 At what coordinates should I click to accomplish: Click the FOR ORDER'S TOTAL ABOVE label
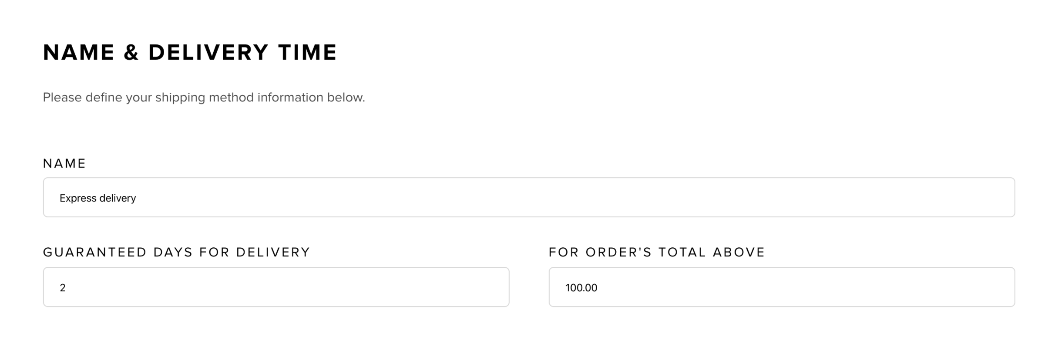[656, 252]
